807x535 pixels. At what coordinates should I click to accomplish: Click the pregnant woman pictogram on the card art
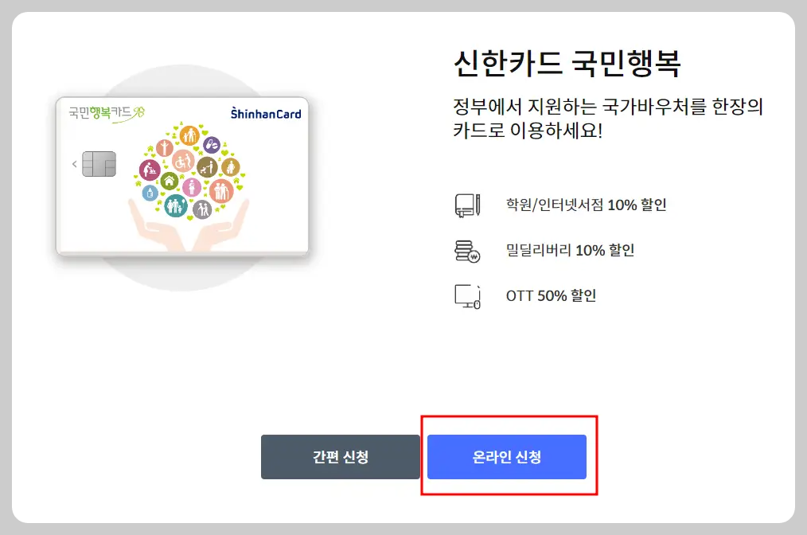191,187
